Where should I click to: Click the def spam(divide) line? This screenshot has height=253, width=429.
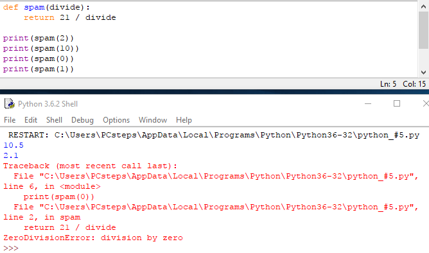tap(46, 8)
